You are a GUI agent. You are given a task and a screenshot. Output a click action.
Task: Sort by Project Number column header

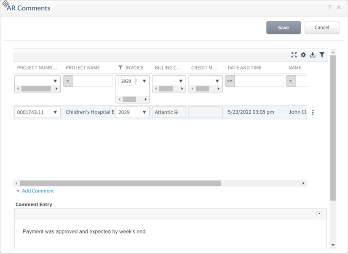37,68
